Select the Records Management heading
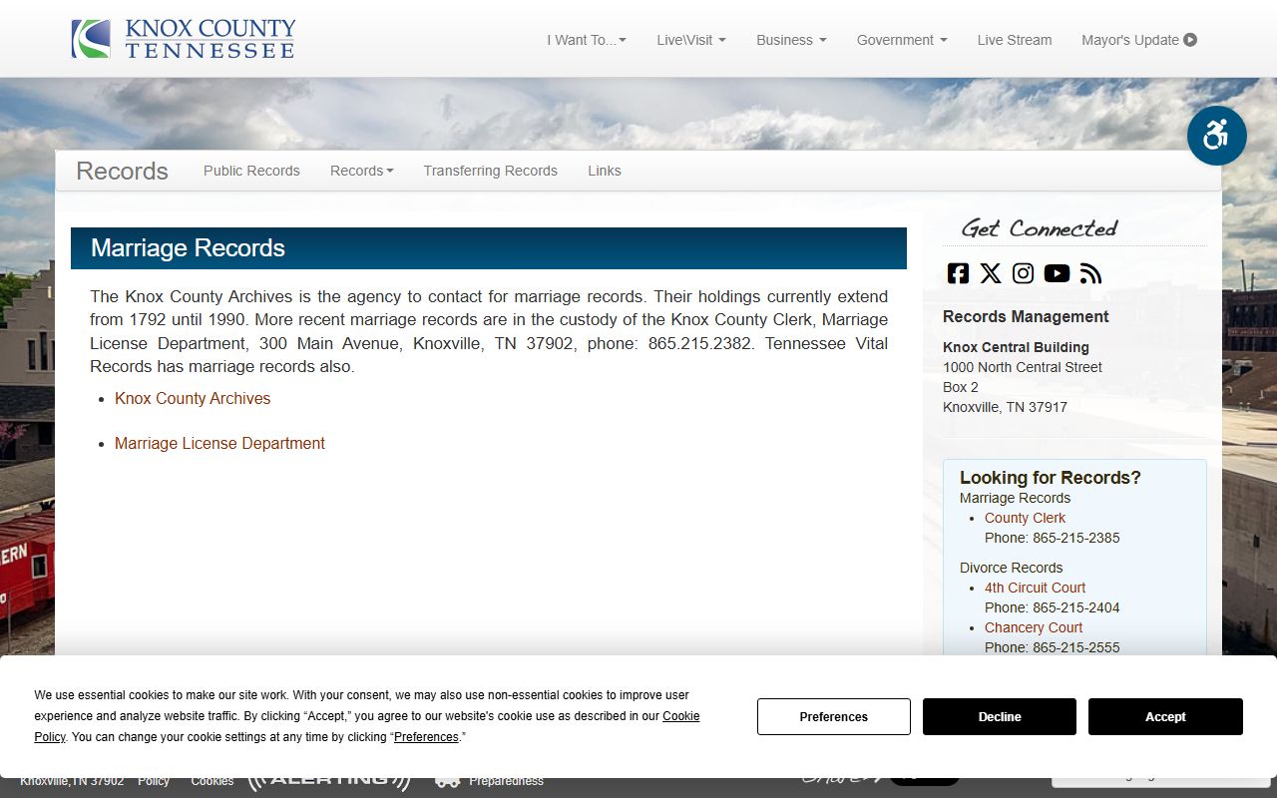Viewport: 1277px width, 798px height. 1026,316
